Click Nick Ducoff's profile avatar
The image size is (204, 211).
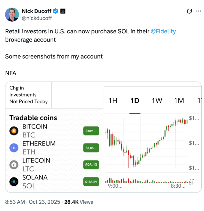[x=12, y=14]
